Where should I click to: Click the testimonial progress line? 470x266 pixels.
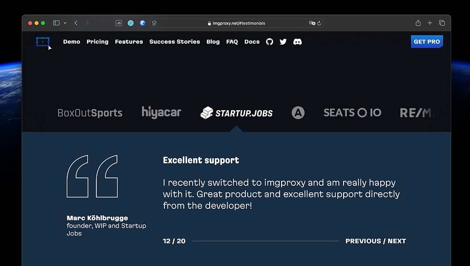tap(266, 241)
